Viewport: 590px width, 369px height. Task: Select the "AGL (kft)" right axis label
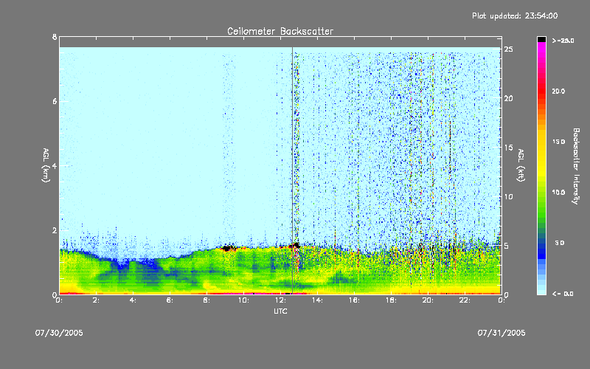521,165
